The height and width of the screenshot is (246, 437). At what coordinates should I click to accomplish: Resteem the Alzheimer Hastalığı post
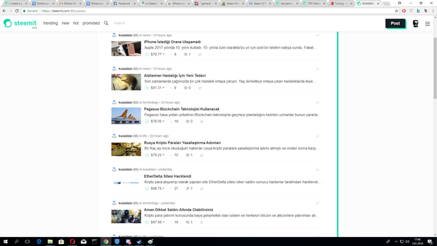point(200,88)
